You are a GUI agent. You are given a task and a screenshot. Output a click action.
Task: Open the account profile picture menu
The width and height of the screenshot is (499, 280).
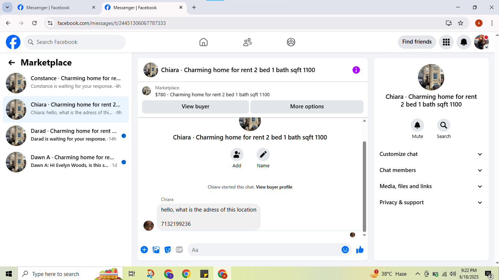[481, 42]
